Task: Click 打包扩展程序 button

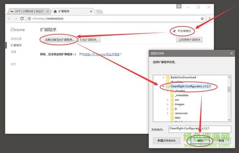Action: (89, 40)
